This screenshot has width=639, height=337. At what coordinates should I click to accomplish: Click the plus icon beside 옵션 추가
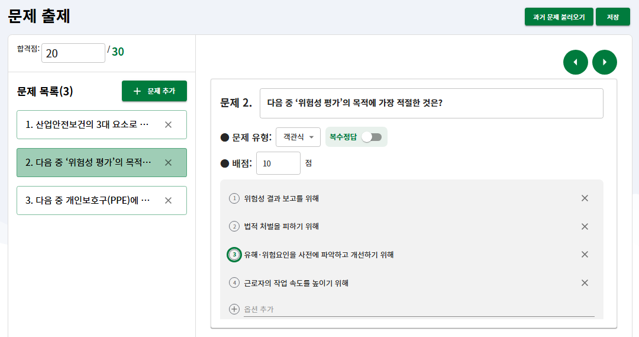point(234,309)
